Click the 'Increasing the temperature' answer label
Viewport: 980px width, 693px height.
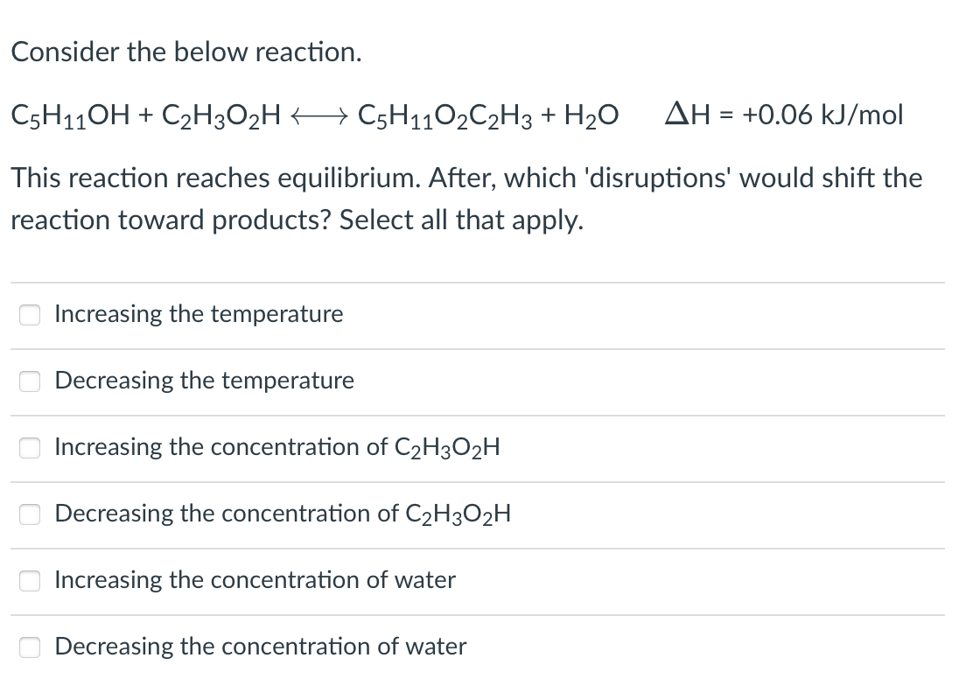198,314
